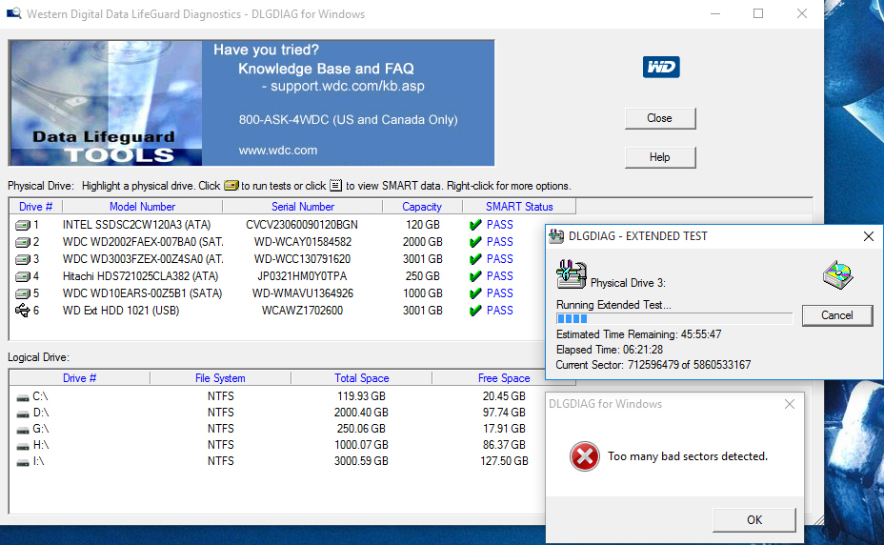Click the diagnostic tool icon beside Physical Drive 3
The width and height of the screenshot is (884, 545).
pyautogui.click(x=572, y=274)
